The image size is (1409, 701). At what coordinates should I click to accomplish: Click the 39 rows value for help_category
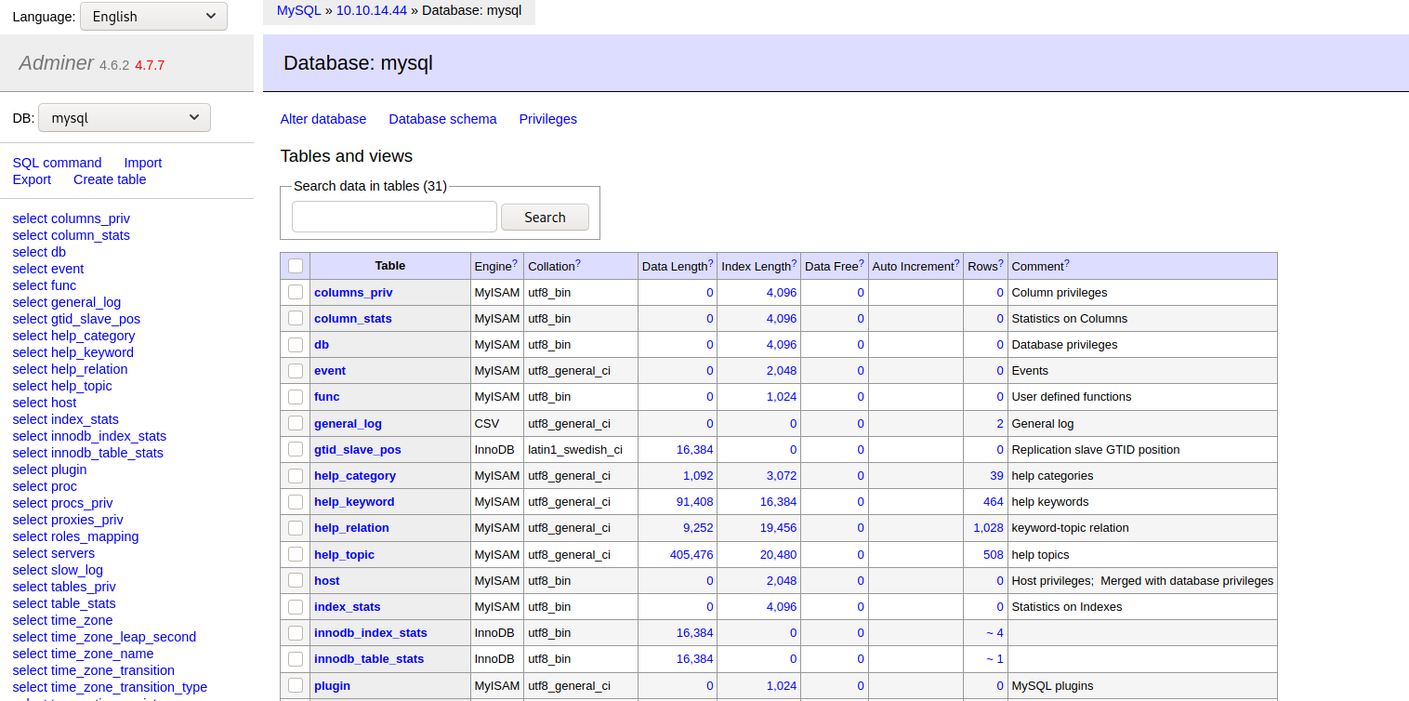(996, 475)
